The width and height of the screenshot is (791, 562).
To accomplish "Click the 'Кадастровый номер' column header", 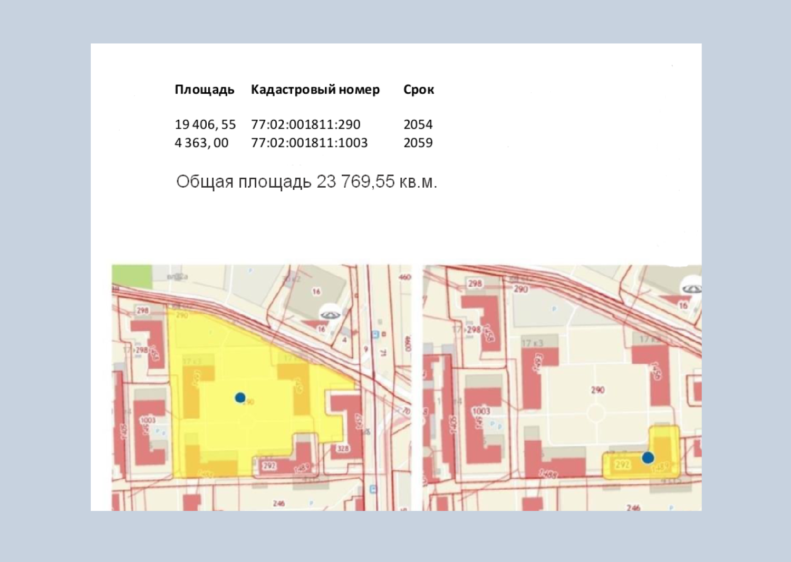I will (x=315, y=90).
